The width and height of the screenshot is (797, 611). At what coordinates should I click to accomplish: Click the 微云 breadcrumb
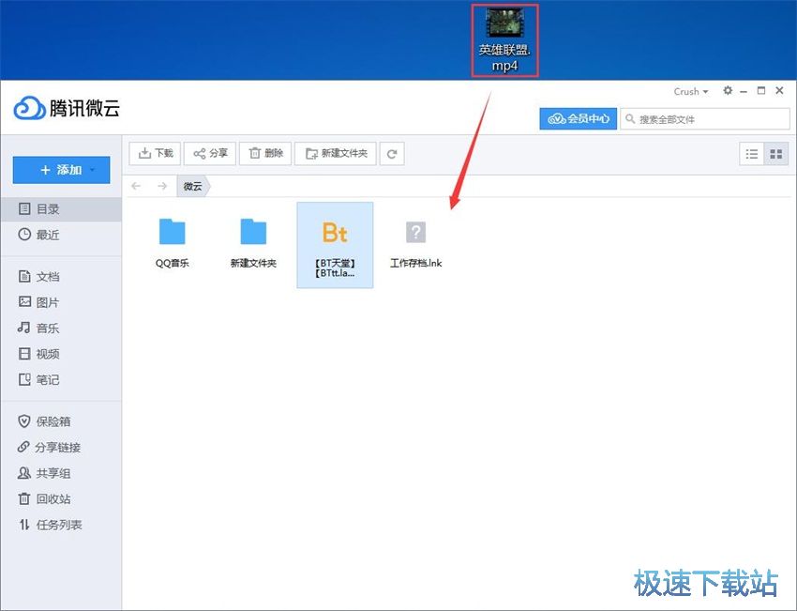pos(193,186)
